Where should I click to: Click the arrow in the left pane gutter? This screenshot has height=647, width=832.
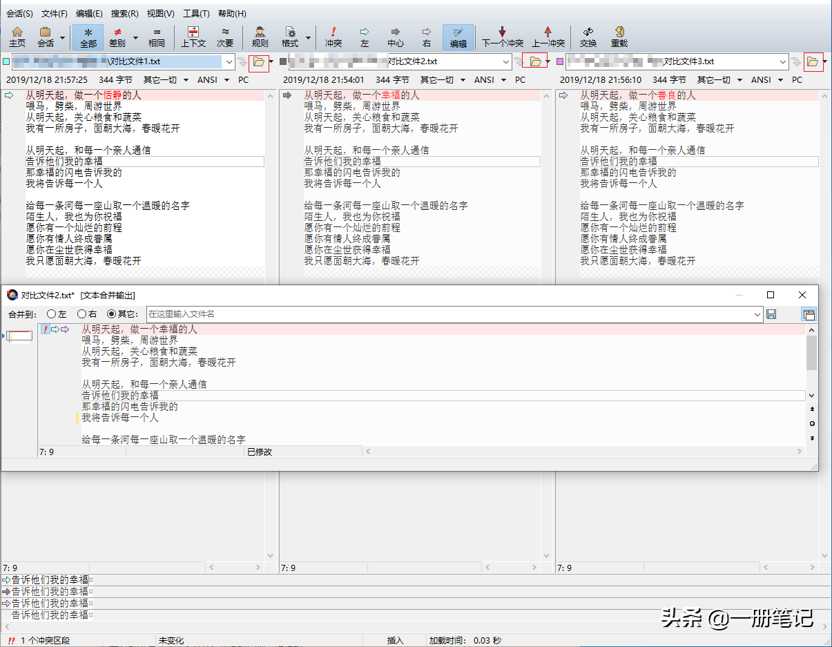coord(9,95)
